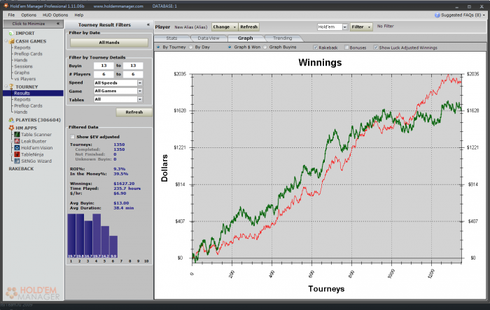Open the Help menu
This screenshot has height=310, width=490.
click(78, 15)
